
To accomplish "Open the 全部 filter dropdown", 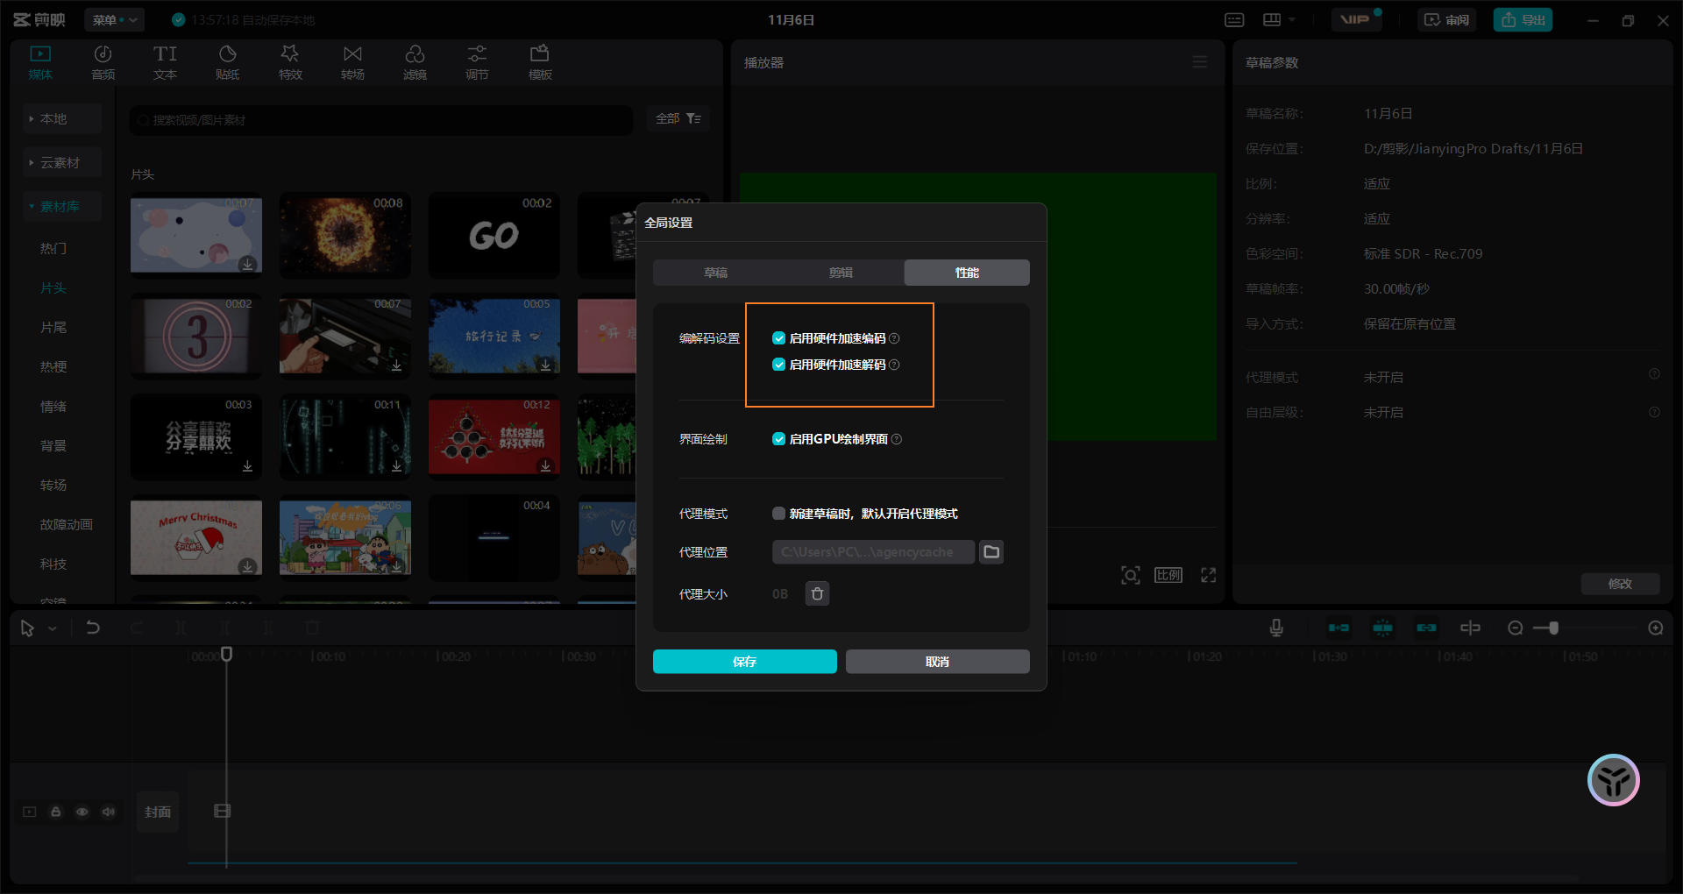I will click(x=678, y=118).
